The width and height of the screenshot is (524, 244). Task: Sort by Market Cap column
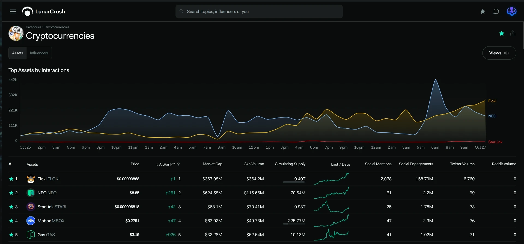click(212, 164)
